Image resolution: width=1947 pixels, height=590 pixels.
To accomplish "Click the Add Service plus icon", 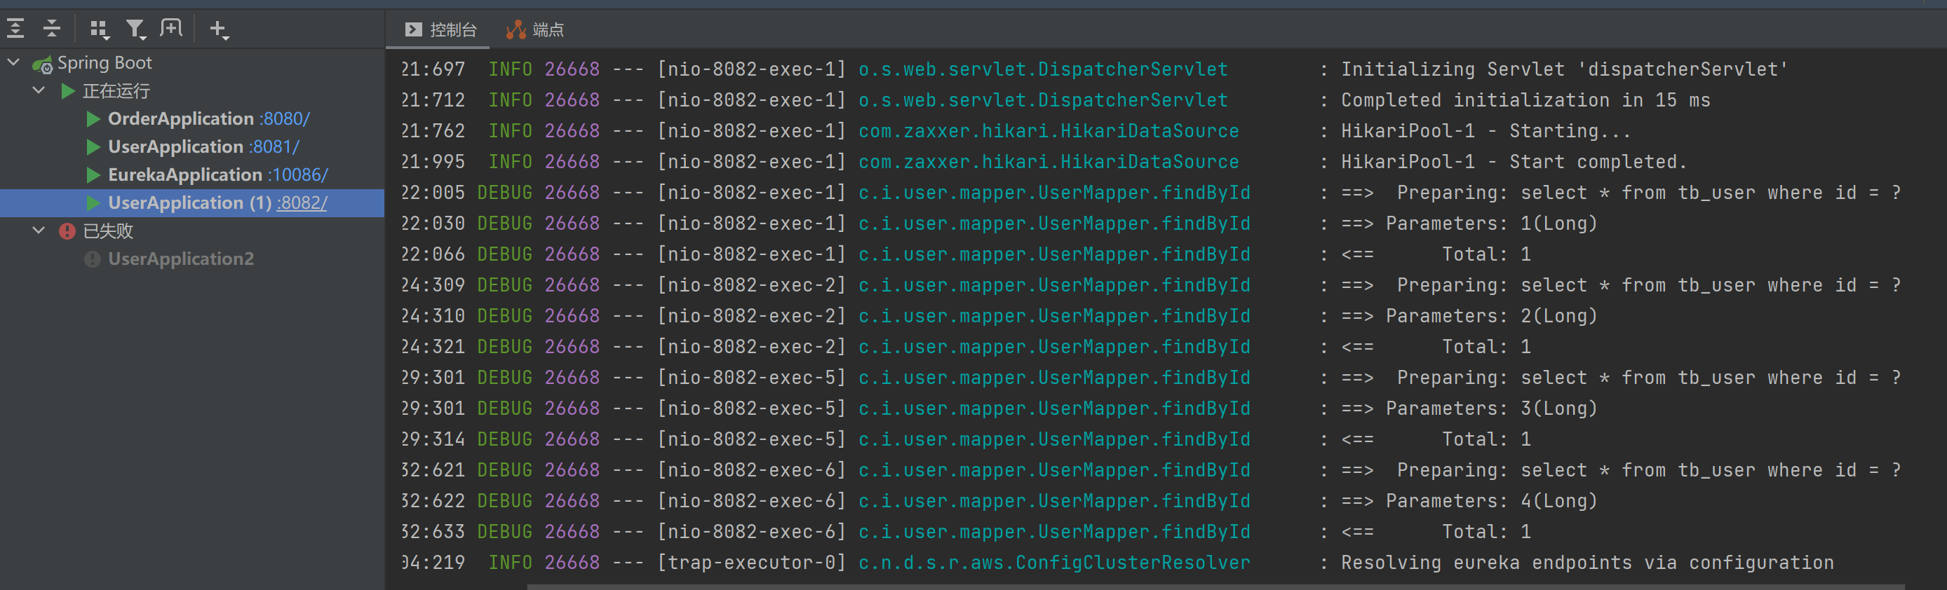I will (x=220, y=29).
